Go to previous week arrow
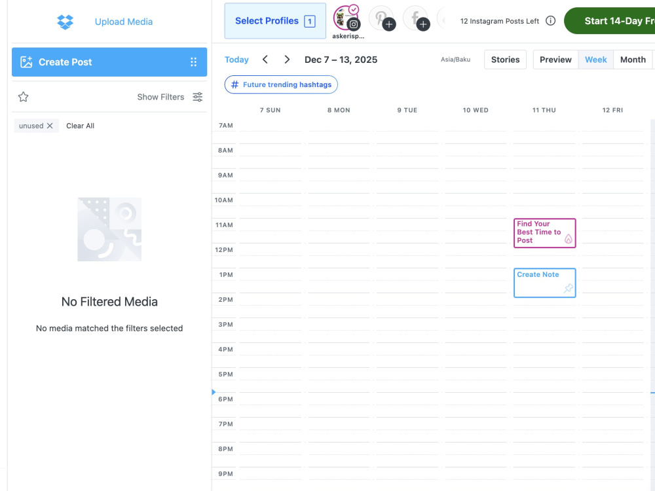The height and width of the screenshot is (491, 655). (265, 60)
